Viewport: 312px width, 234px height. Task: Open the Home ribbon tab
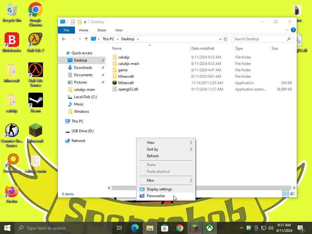point(84,30)
